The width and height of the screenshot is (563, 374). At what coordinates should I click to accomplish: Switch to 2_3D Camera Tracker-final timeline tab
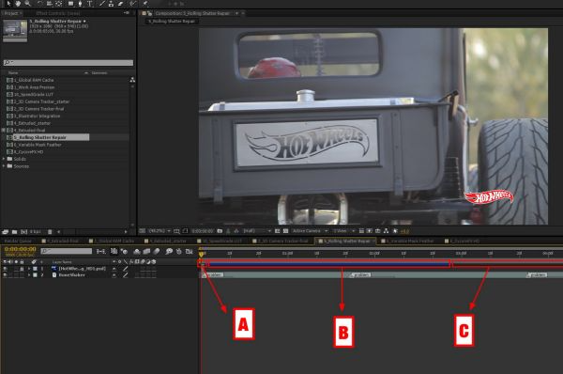[x=280, y=241]
